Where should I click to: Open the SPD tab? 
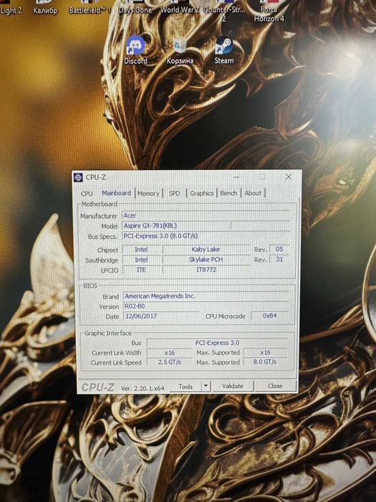pyautogui.click(x=174, y=194)
